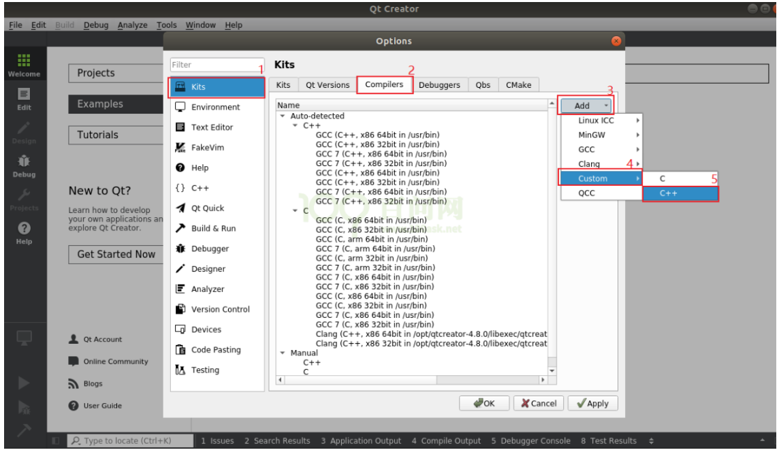Expand the GCC submenu entry
779x450 pixels.
coord(599,150)
